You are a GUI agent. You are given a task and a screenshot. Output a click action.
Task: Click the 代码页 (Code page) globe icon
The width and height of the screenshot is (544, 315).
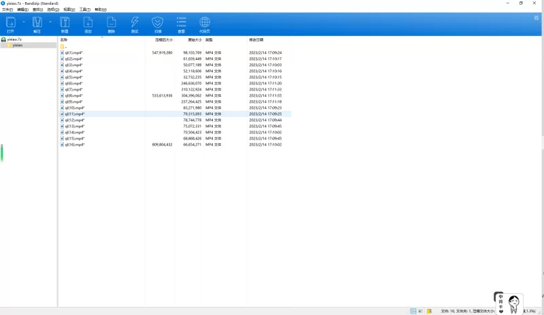(x=205, y=24)
